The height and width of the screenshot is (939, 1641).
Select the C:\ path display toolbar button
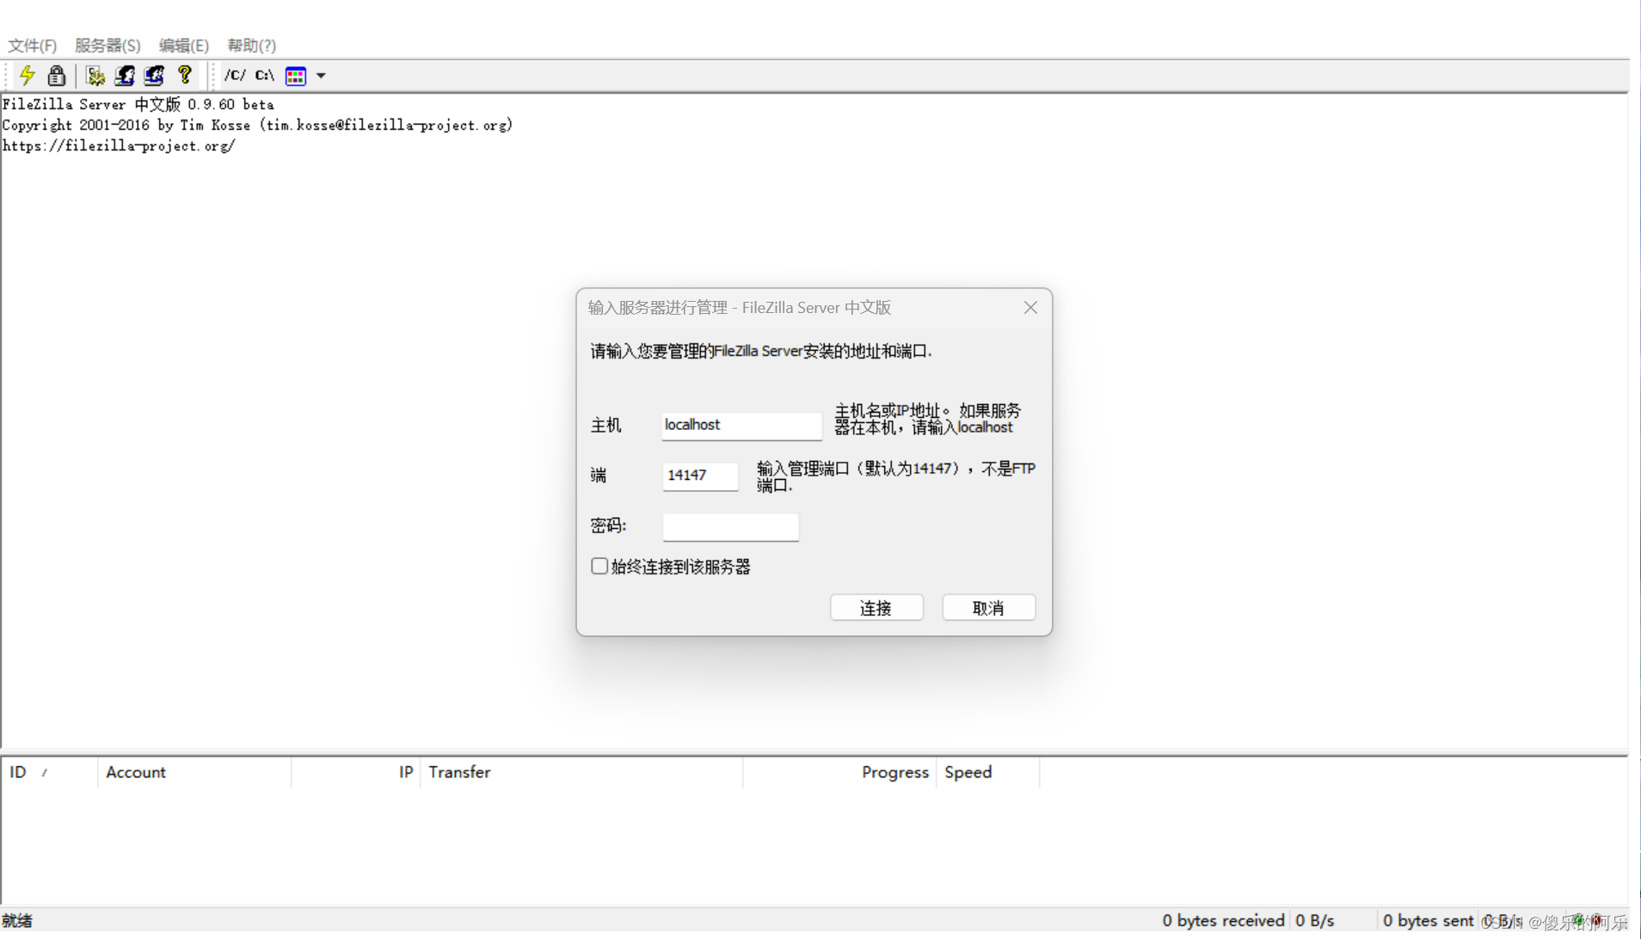click(x=265, y=76)
